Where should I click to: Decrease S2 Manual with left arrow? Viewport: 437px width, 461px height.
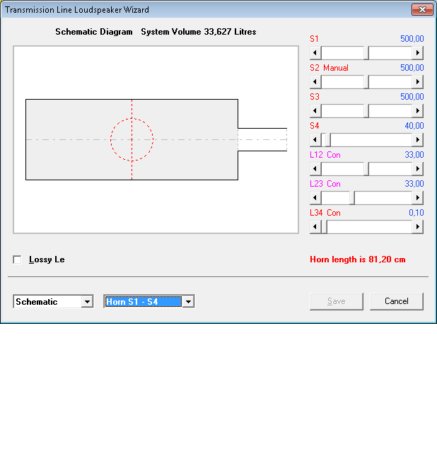pyautogui.click(x=315, y=82)
